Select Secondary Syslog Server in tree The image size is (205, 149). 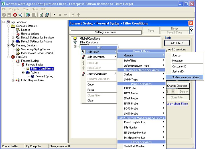(36, 49)
